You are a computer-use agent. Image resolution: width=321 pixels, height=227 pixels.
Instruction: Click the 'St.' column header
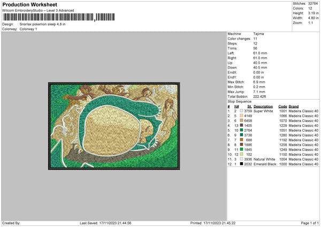tap(249, 107)
